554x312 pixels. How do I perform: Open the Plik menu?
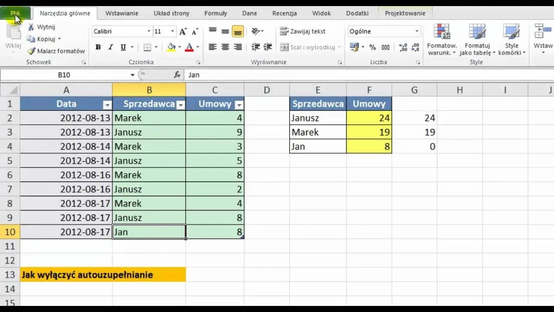[x=15, y=13]
